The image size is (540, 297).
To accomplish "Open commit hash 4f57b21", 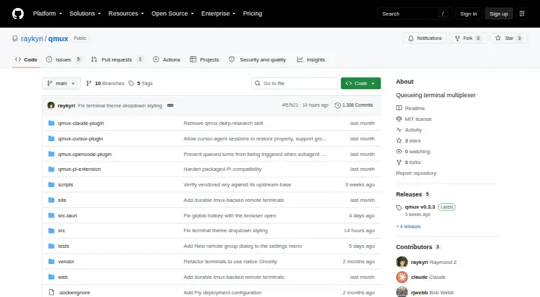I will (x=290, y=105).
